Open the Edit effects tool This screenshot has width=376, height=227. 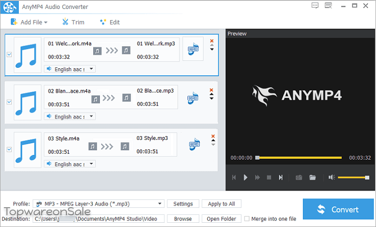point(110,22)
